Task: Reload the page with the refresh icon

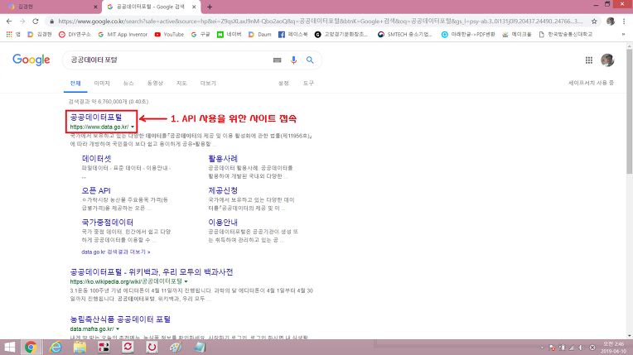Action: (x=36, y=22)
